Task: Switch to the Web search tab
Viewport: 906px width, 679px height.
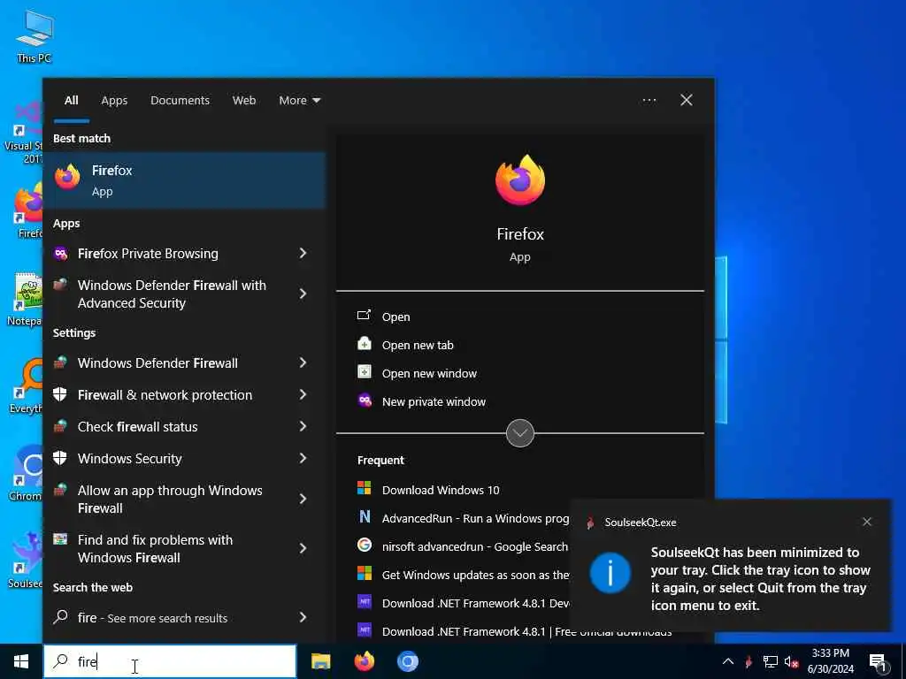Action: (x=244, y=101)
